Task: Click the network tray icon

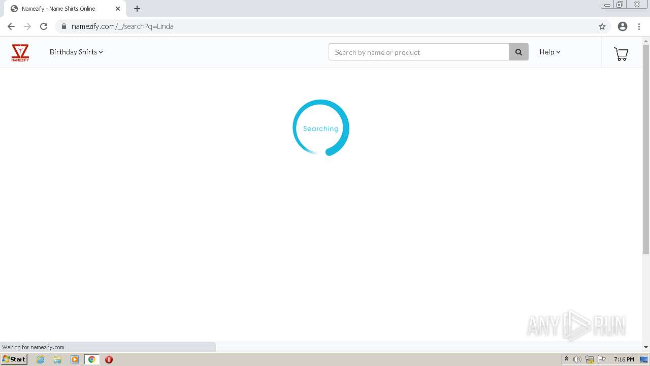Action: (590, 359)
